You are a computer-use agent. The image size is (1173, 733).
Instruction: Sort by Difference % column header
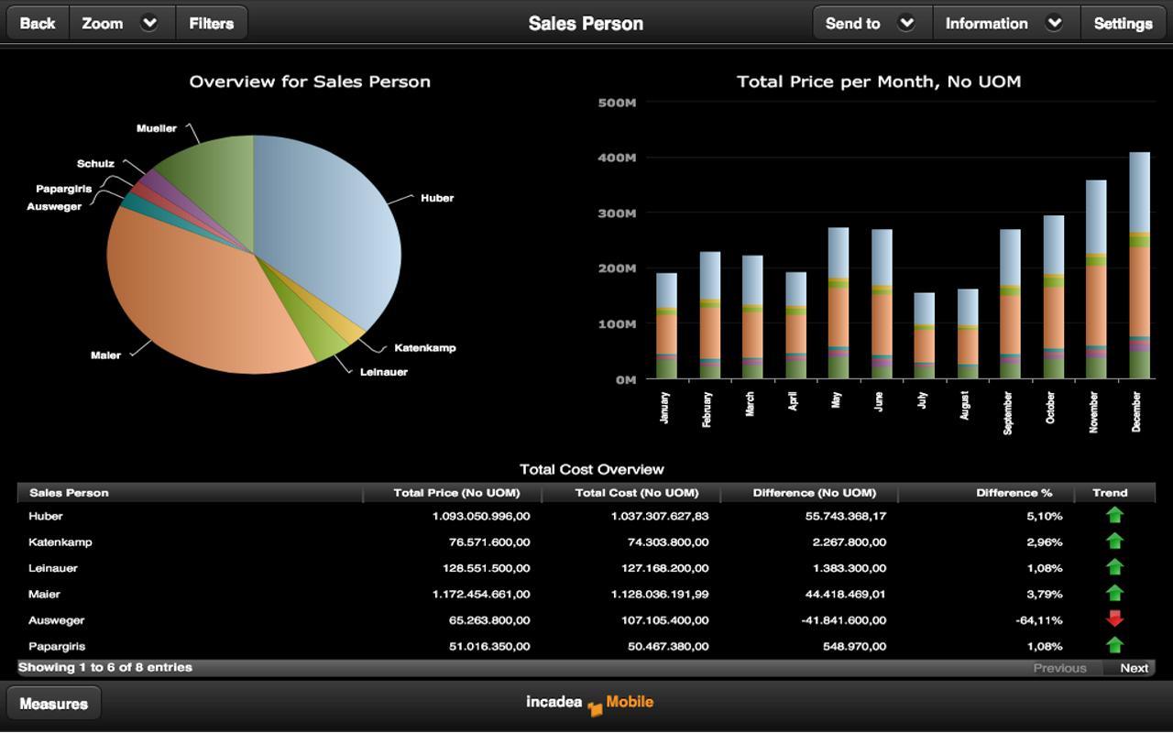(986, 493)
